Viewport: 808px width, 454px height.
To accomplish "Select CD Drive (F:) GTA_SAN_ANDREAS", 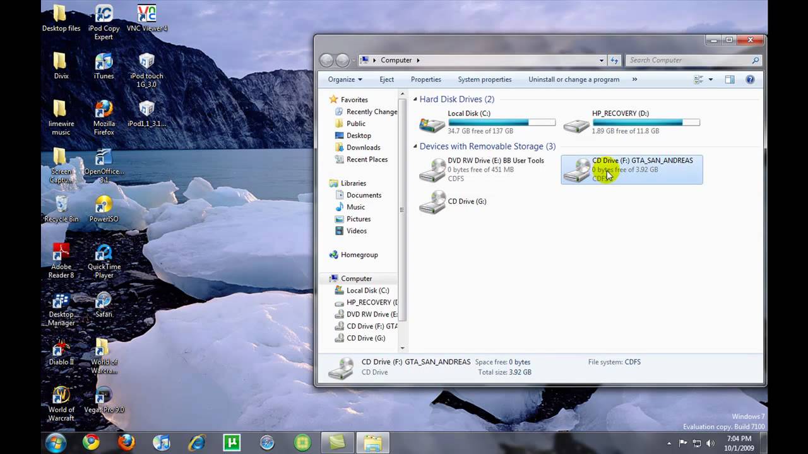I will click(632, 170).
